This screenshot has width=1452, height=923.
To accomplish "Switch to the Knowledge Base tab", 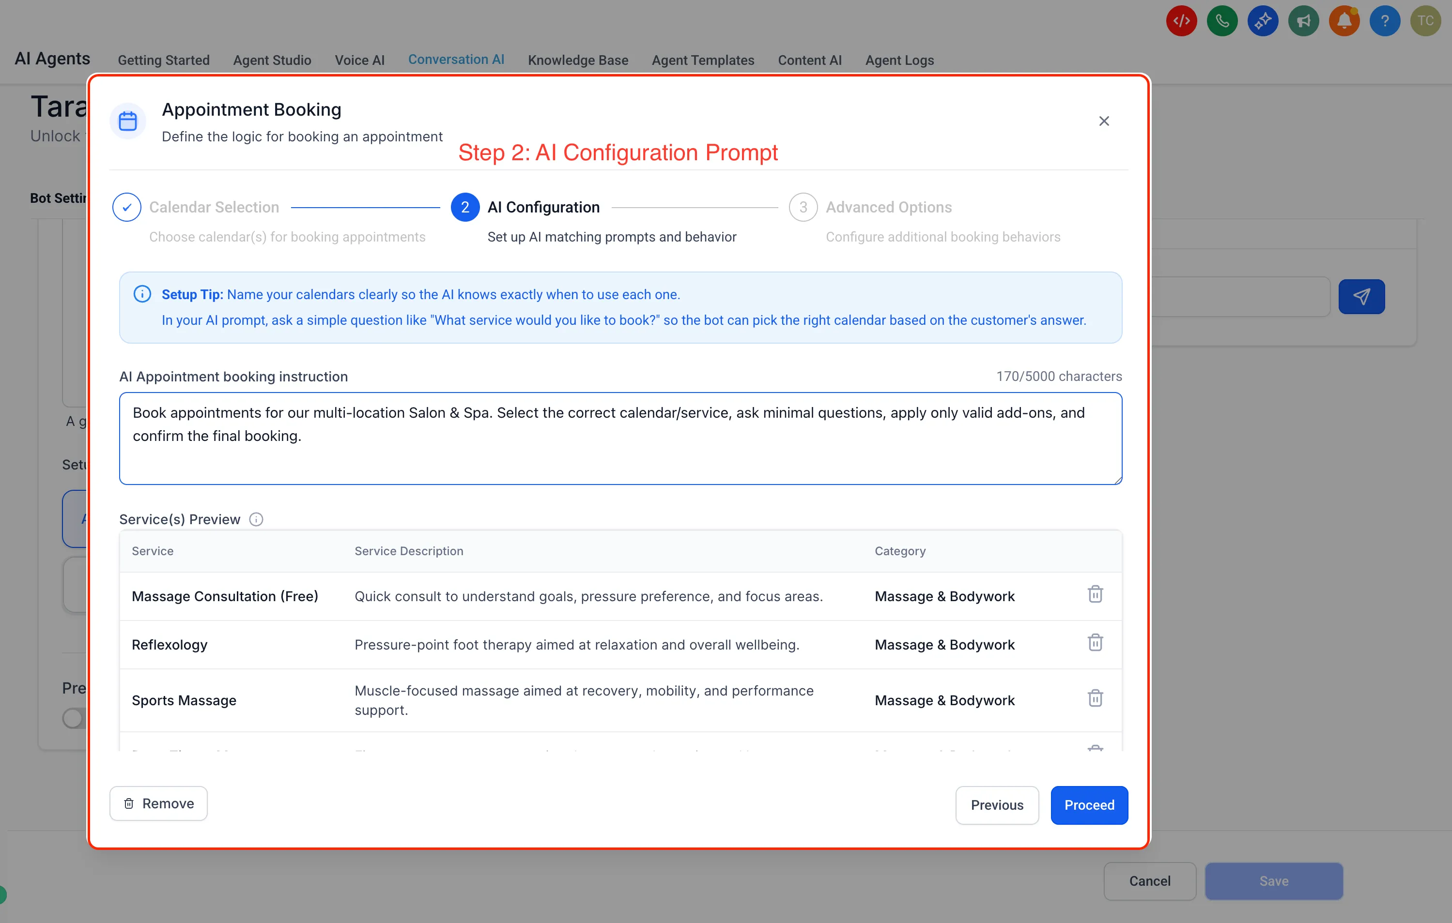I will [x=578, y=60].
